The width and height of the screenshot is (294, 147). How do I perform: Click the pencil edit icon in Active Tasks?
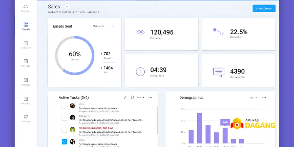tap(125, 98)
